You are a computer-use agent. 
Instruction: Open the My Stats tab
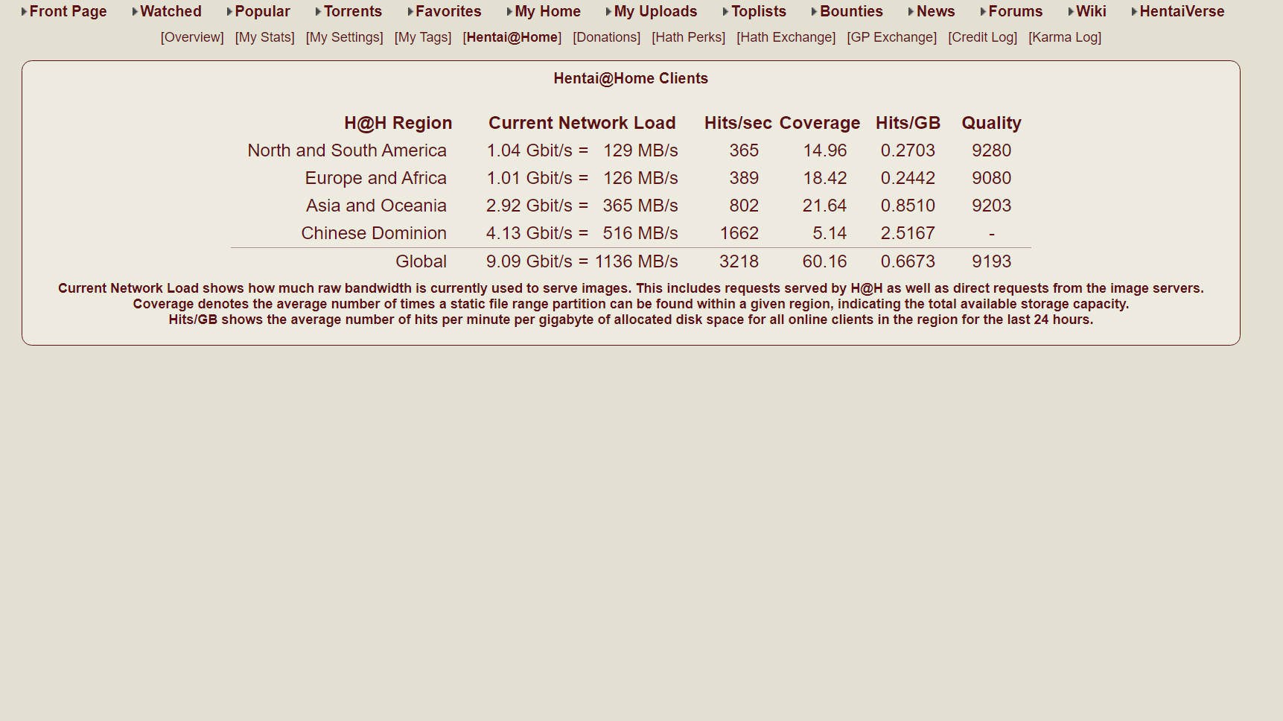point(265,37)
